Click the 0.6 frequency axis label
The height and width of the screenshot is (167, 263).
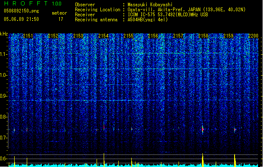point(3,159)
